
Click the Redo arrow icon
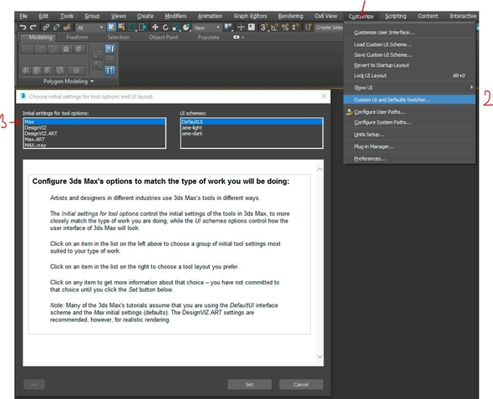click(33, 28)
